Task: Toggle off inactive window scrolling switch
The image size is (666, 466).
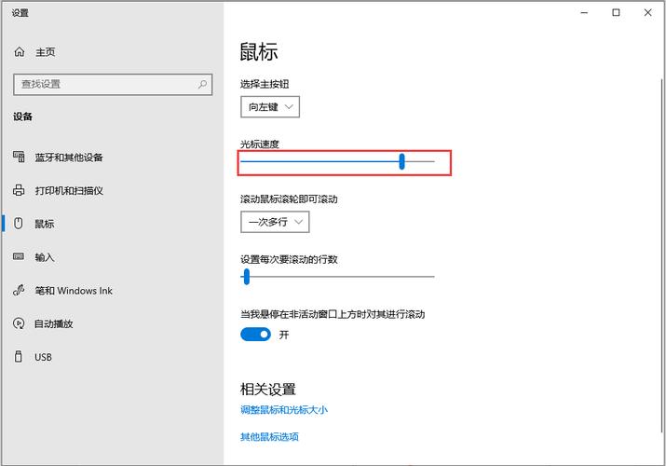Action: click(255, 335)
